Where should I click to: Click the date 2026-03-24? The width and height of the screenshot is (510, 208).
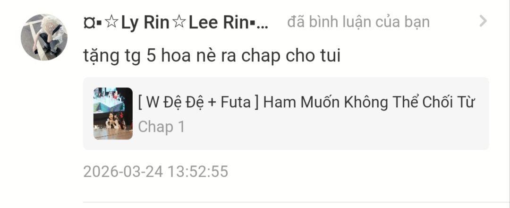pos(123,172)
